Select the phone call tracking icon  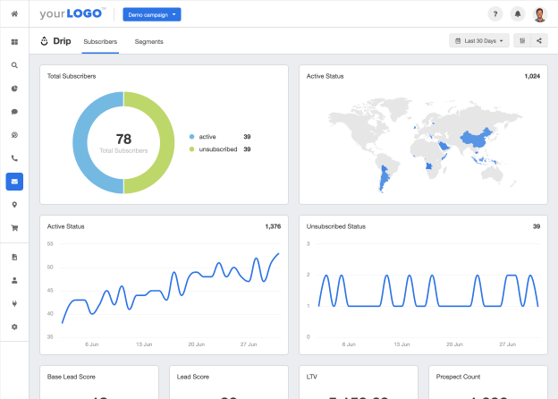pyautogui.click(x=14, y=158)
